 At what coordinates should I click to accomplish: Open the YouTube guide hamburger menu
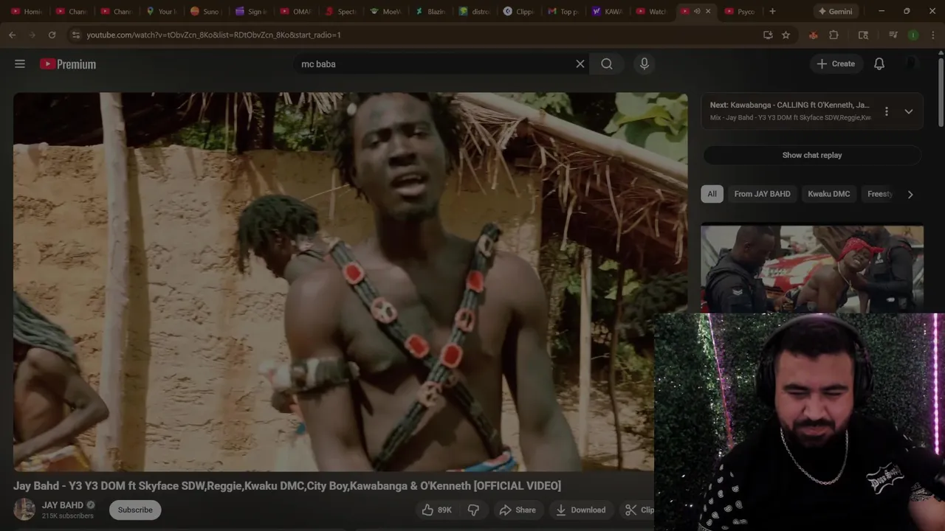click(20, 64)
